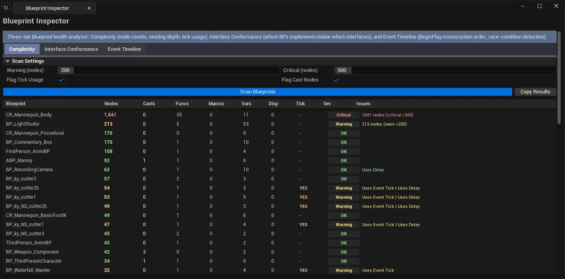Select the BP_ky_NS_cutter2b row

[x=280, y=206]
